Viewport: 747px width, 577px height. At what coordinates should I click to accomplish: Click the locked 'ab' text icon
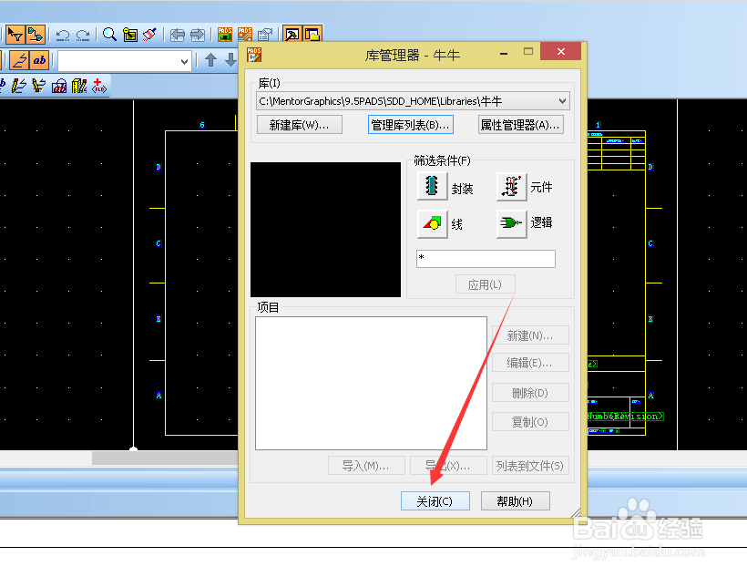[x=59, y=87]
